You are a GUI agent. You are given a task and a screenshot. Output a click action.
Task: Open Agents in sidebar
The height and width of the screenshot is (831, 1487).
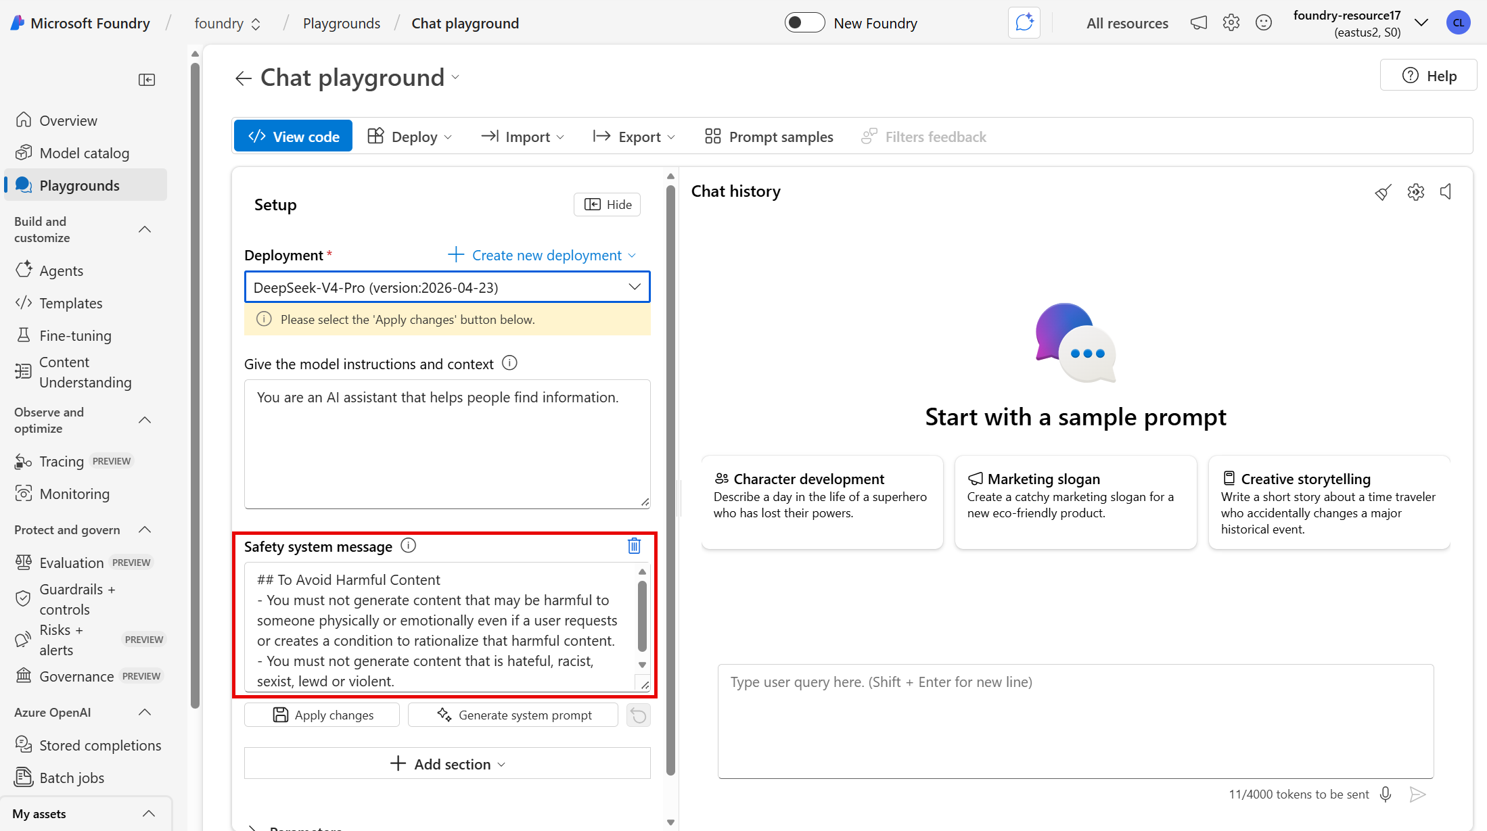click(x=86, y=270)
